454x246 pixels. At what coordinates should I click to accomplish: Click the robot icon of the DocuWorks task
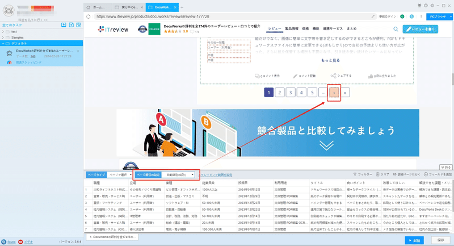pos(10,53)
